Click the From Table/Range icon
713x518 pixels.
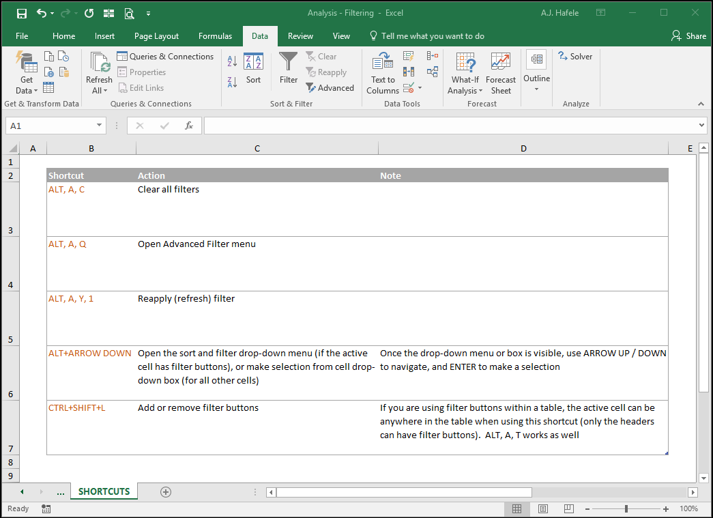[x=48, y=87]
